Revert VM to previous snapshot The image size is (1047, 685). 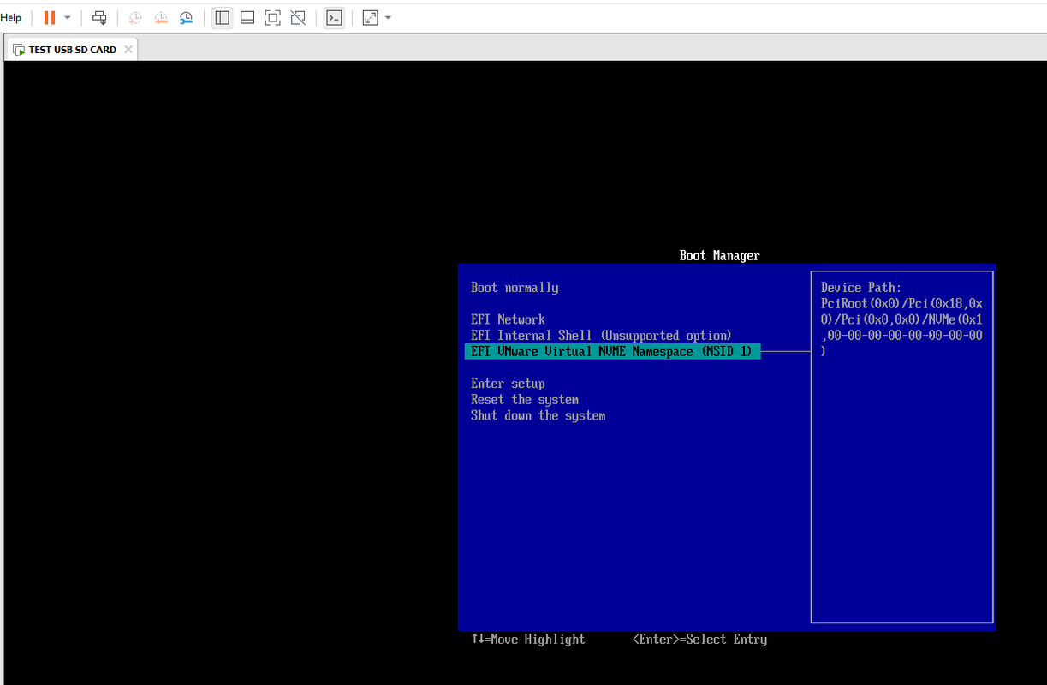[161, 18]
